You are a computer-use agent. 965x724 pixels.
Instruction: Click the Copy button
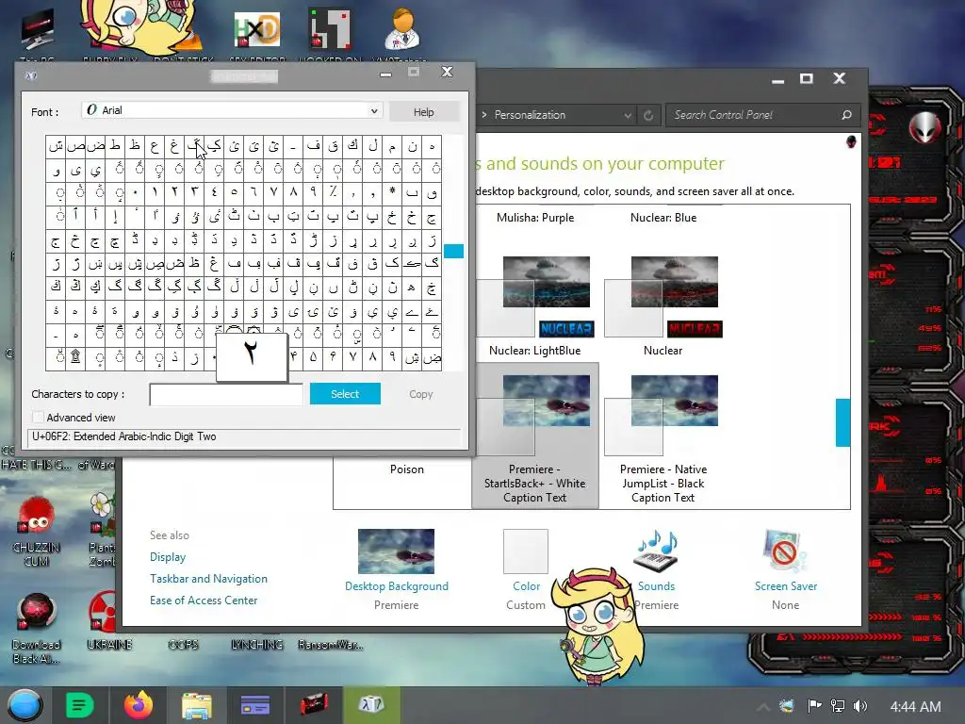point(421,394)
